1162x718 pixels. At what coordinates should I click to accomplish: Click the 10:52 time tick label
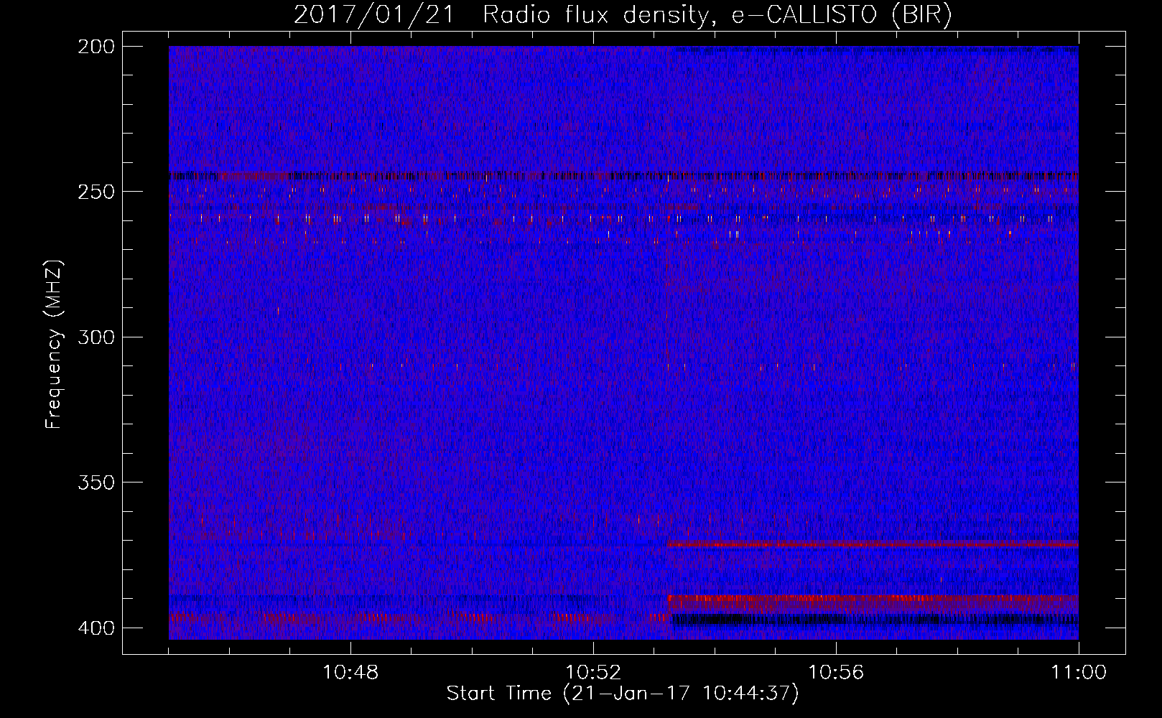[593, 673]
